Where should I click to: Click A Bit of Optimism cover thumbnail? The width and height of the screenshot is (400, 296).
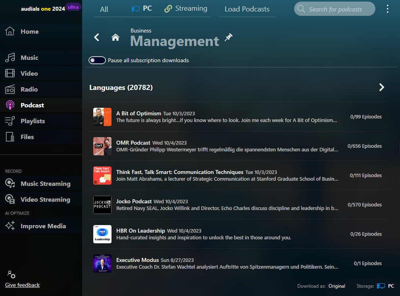pyautogui.click(x=102, y=117)
